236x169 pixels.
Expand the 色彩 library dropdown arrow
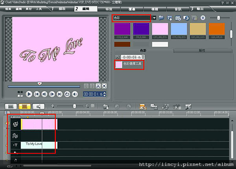click(x=154, y=18)
